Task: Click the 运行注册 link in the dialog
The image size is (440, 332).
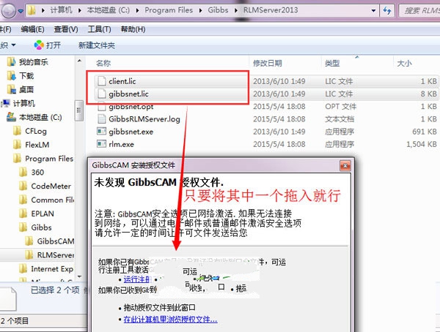Action: coord(136,279)
